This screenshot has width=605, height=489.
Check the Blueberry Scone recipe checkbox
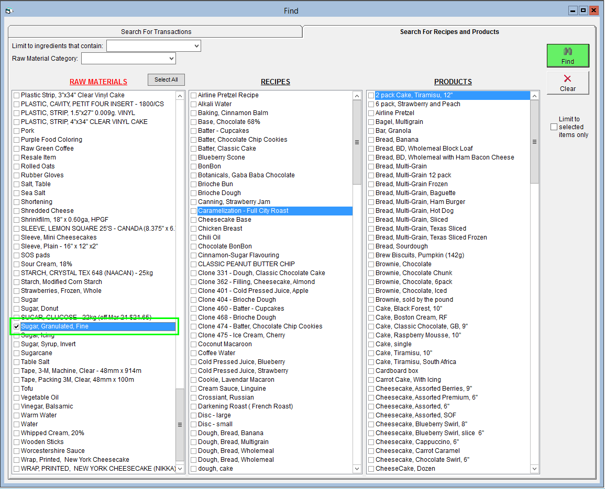(x=194, y=157)
